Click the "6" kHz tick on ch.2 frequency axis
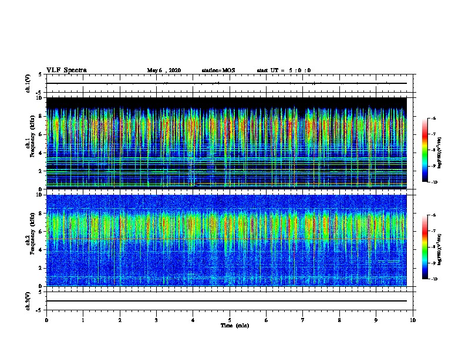465x359 pixels. (41, 232)
